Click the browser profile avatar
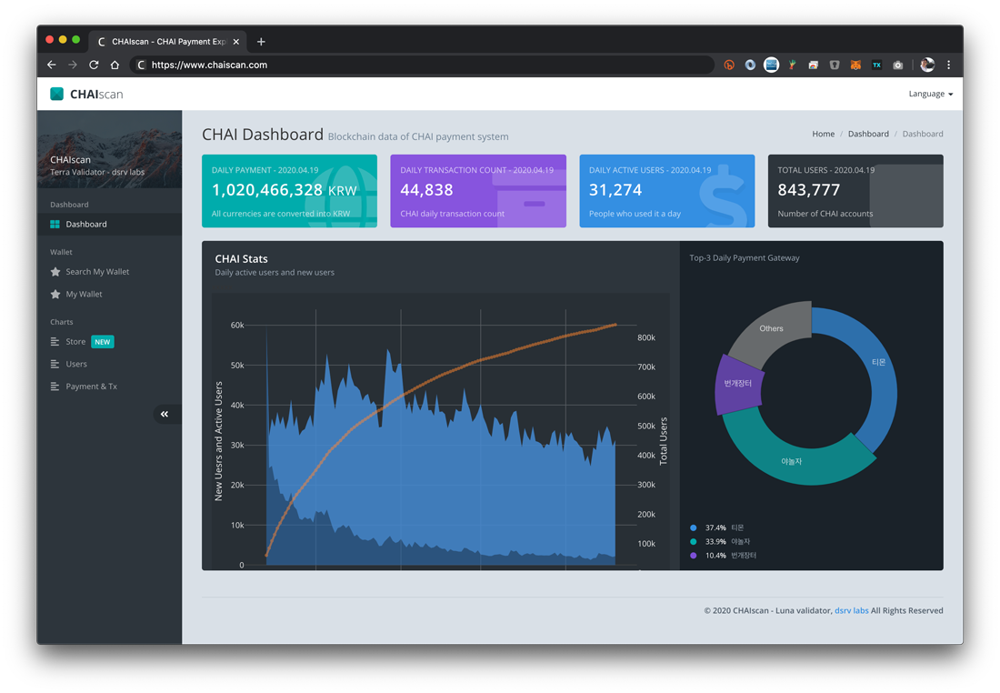 pos(927,65)
